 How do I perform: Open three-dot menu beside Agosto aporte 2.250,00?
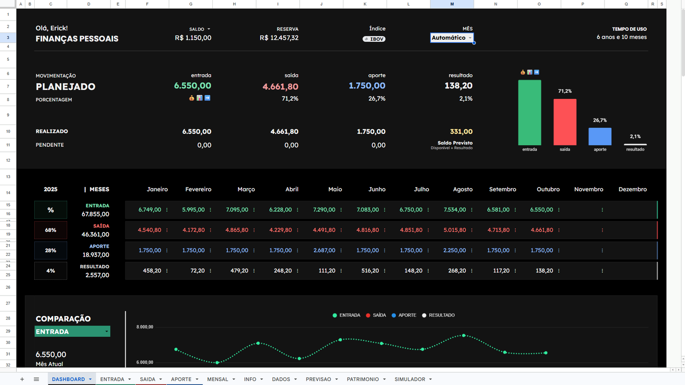[472, 250]
